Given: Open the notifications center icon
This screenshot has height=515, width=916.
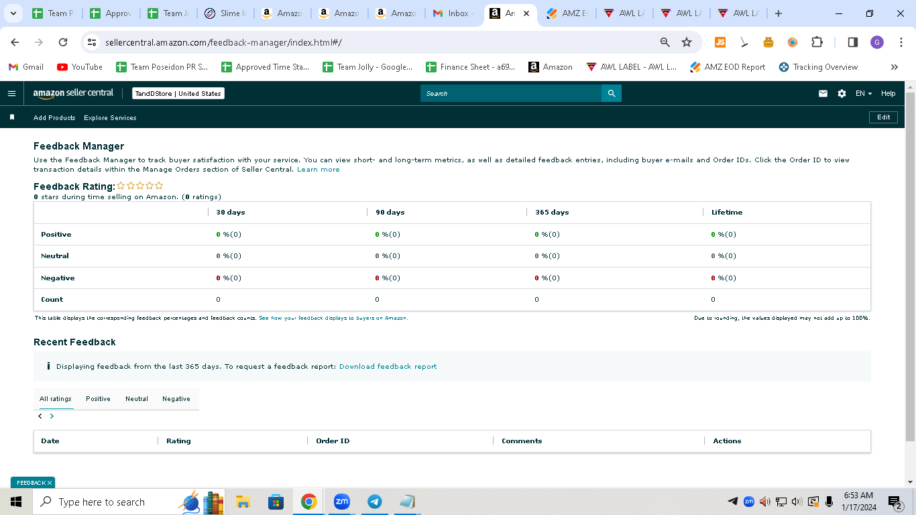Looking at the screenshot, I should (895, 502).
